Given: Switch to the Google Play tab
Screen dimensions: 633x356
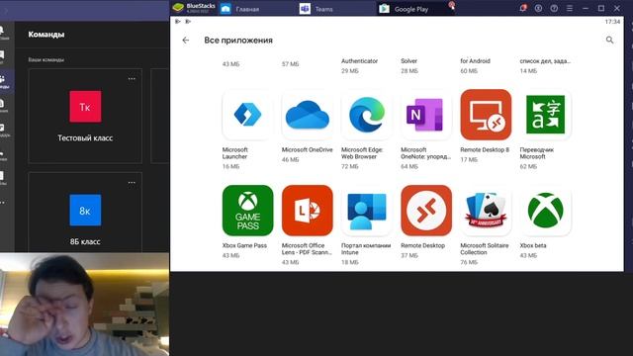Looking at the screenshot, I should pyautogui.click(x=415, y=9).
